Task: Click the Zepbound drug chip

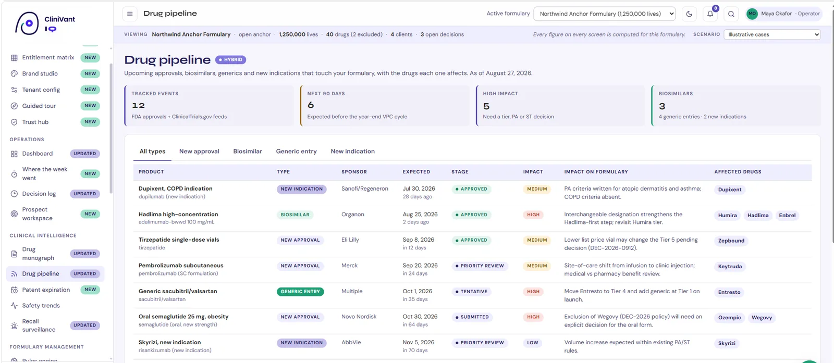Action: pos(731,241)
